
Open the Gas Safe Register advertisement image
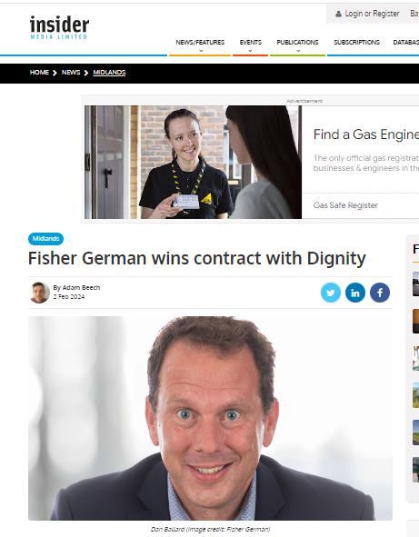(194, 162)
